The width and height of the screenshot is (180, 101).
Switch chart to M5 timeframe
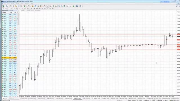pyautogui.click(x=34, y=9)
